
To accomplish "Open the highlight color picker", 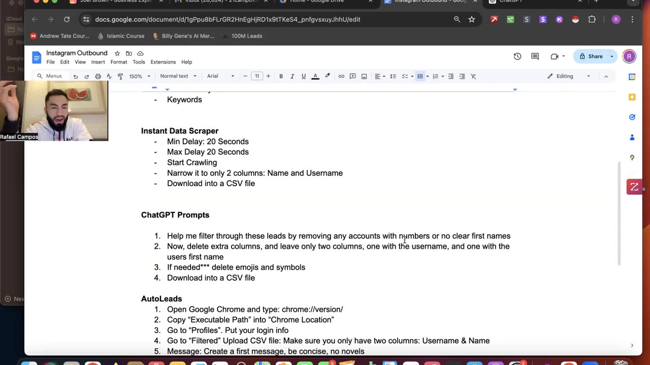I will pos(328,77).
